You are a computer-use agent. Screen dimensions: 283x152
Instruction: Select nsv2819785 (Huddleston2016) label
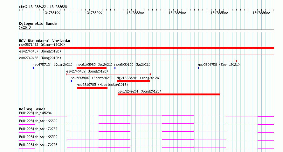[102, 85]
